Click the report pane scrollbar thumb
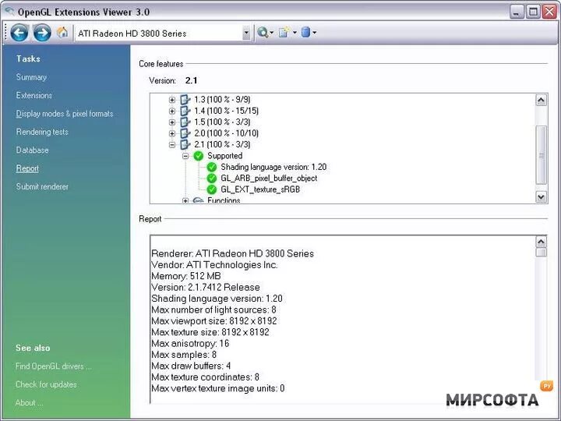 pyautogui.click(x=541, y=253)
